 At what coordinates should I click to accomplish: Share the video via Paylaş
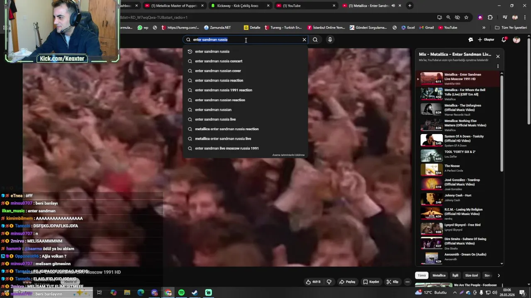(x=347, y=282)
